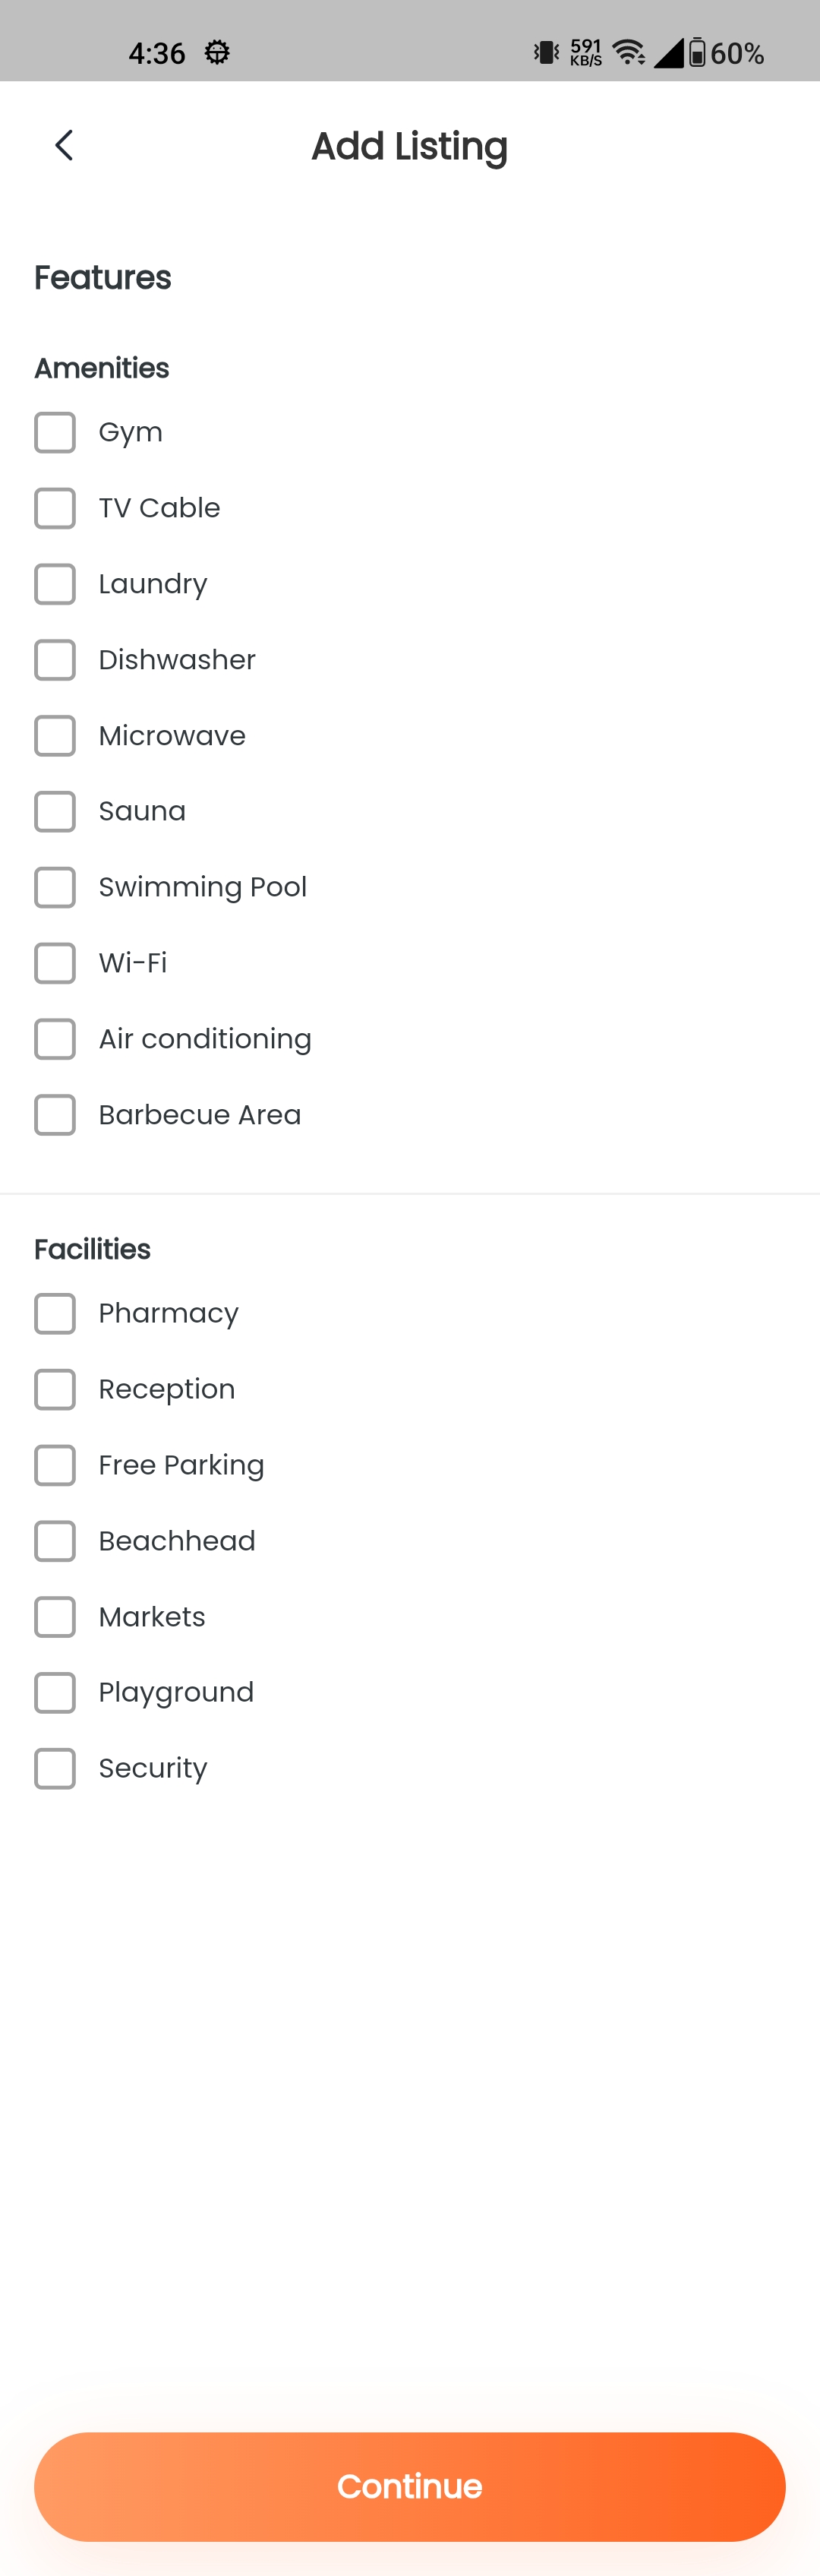
Task: Enable the Security facility checkbox
Action: [x=55, y=1769]
